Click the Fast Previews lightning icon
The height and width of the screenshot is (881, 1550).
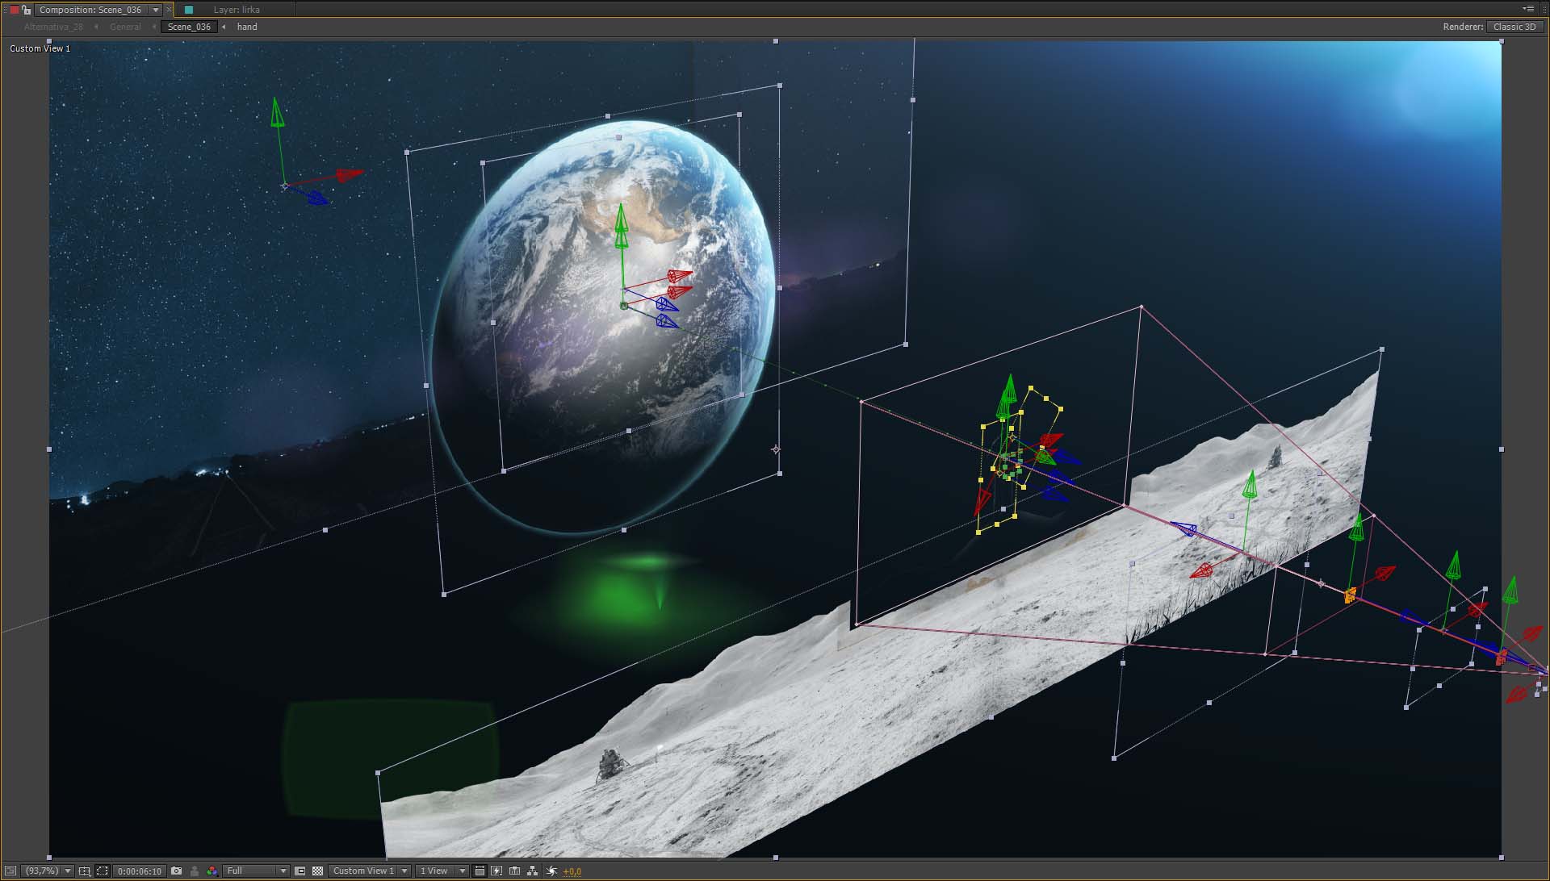click(496, 871)
